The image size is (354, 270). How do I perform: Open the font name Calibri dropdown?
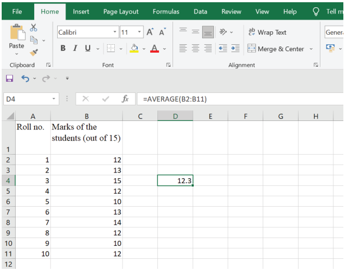pyautogui.click(x=115, y=32)
